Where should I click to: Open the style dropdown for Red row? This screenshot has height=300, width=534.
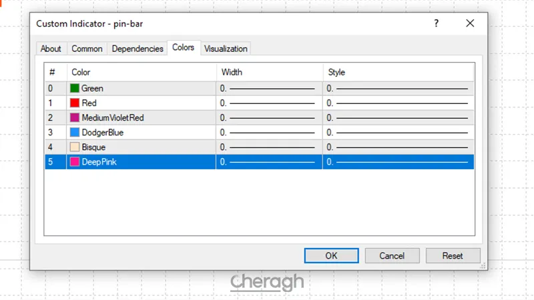[x=398, y=103]
